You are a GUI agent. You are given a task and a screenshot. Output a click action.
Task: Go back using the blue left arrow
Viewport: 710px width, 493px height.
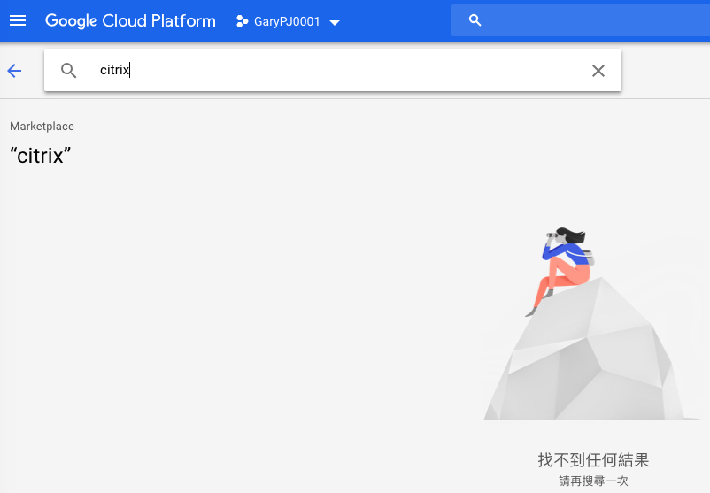(x=14, y=71)
